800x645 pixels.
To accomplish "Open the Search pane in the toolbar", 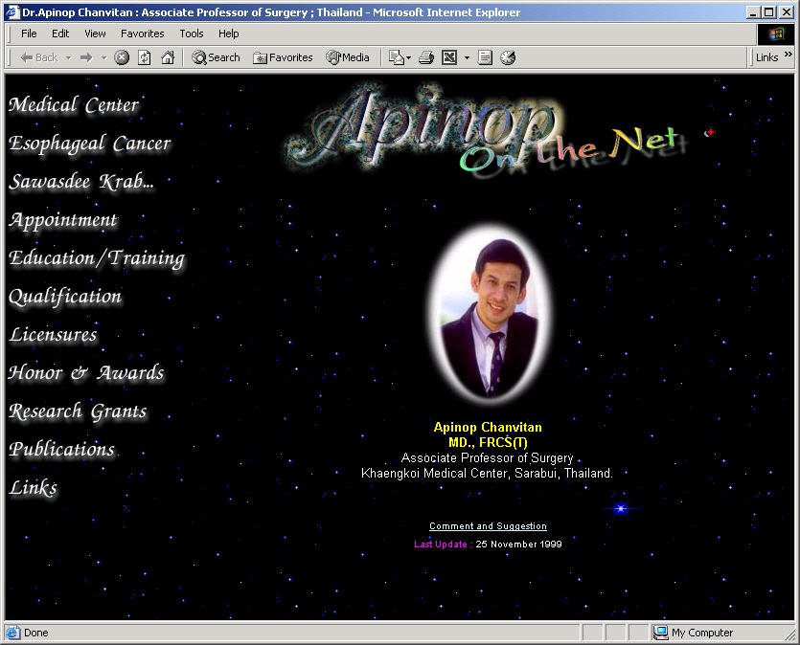I will pos(216,57).
